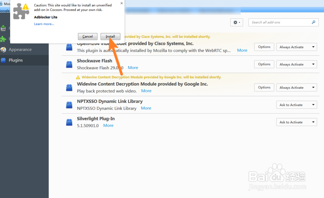Screen dimensions: 324x198
Task: Select Widevine Content Decryption Module title
Action: (142, 84)
